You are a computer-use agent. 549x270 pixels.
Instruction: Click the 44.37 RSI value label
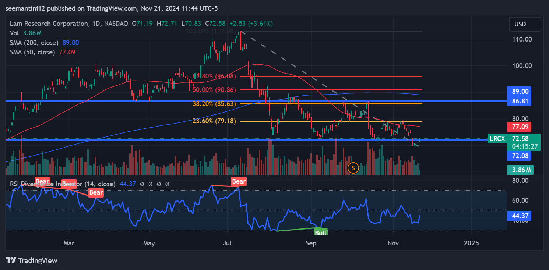(520, 216)
